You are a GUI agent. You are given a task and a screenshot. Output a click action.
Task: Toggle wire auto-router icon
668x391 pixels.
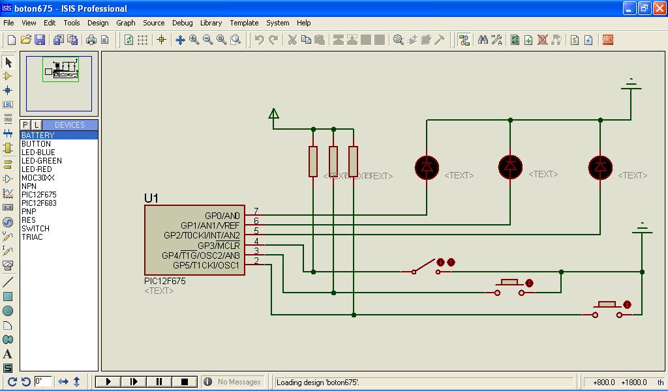click(464, 40)
